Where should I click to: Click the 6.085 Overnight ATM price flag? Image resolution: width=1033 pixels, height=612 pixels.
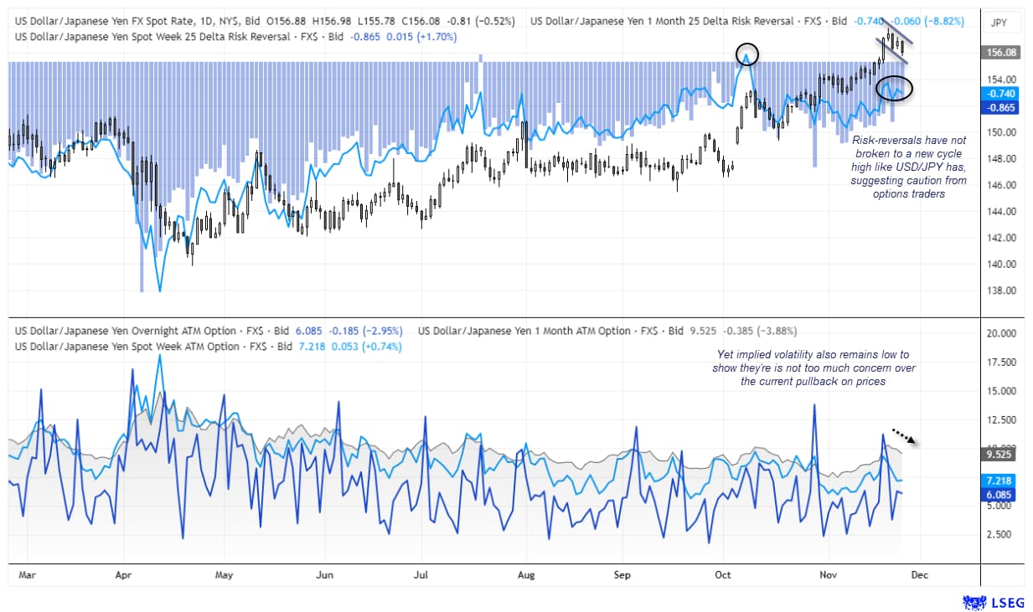[x=998, y=494]
